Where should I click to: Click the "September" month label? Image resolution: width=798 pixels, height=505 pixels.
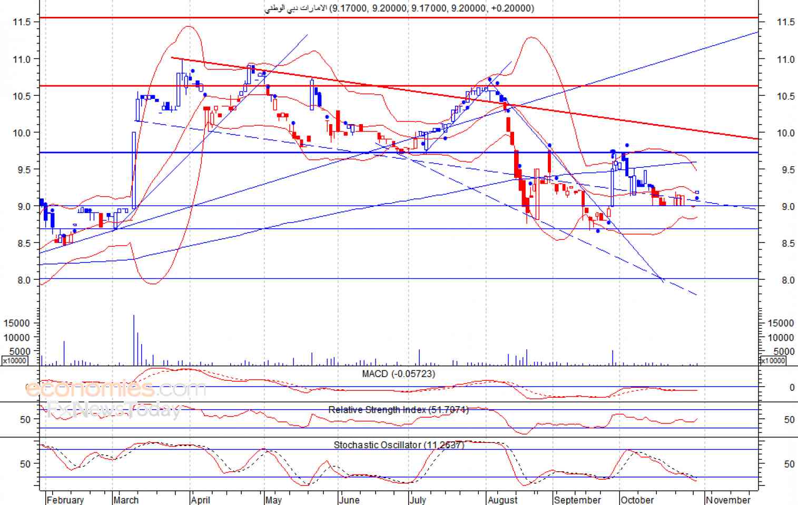coord(577,500)
